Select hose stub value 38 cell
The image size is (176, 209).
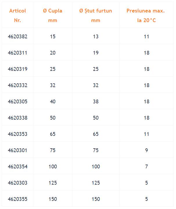click(x=96, y=102)
